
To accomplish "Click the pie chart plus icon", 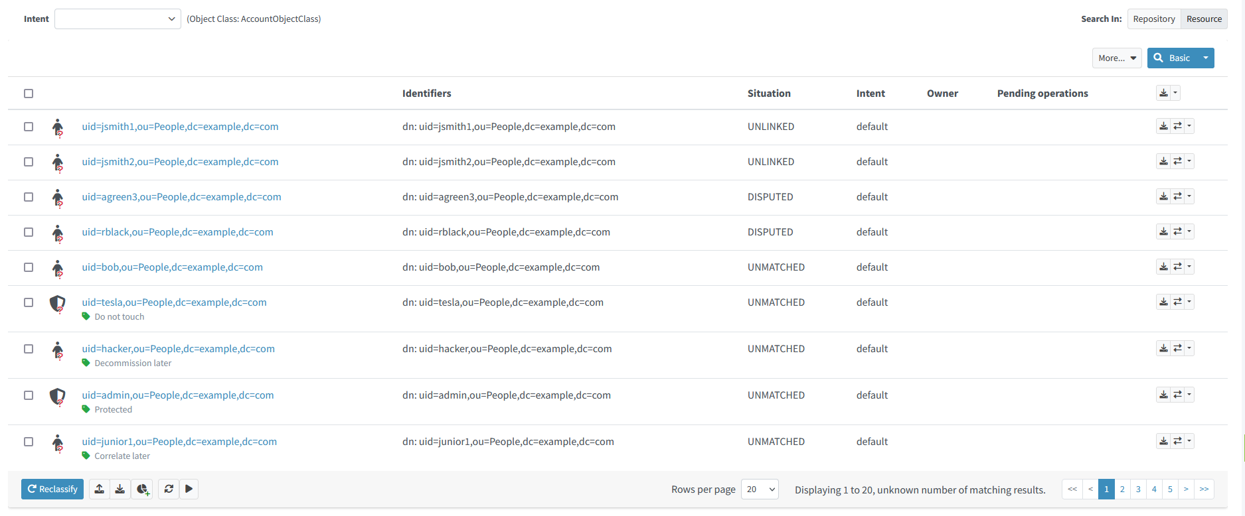I will point(142,489).
